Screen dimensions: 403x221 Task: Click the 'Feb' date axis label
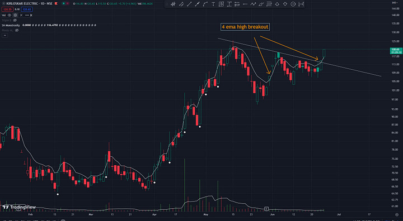coord(30,214)
